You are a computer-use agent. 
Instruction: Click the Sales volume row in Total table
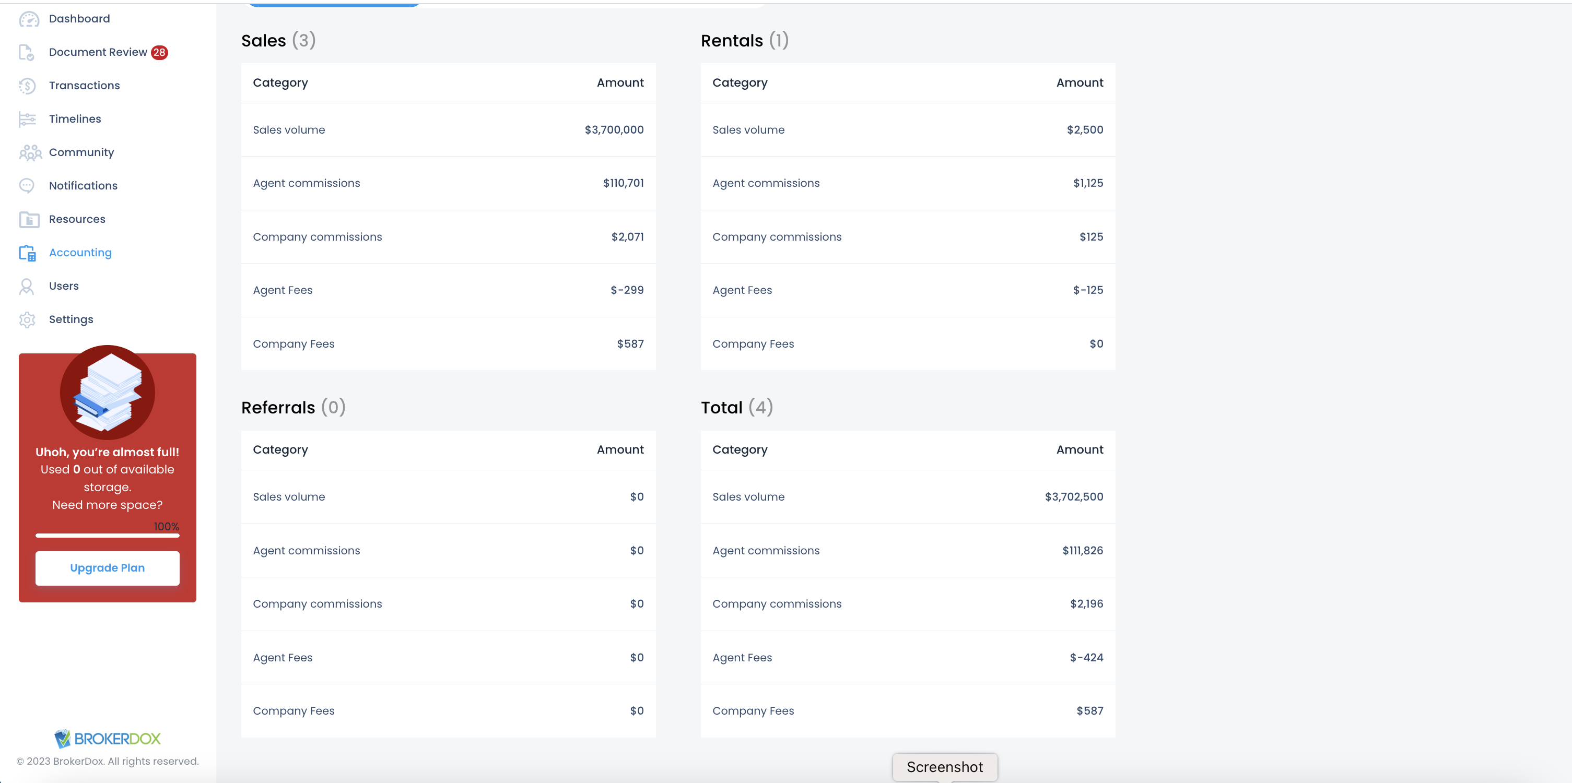point(908,496)
